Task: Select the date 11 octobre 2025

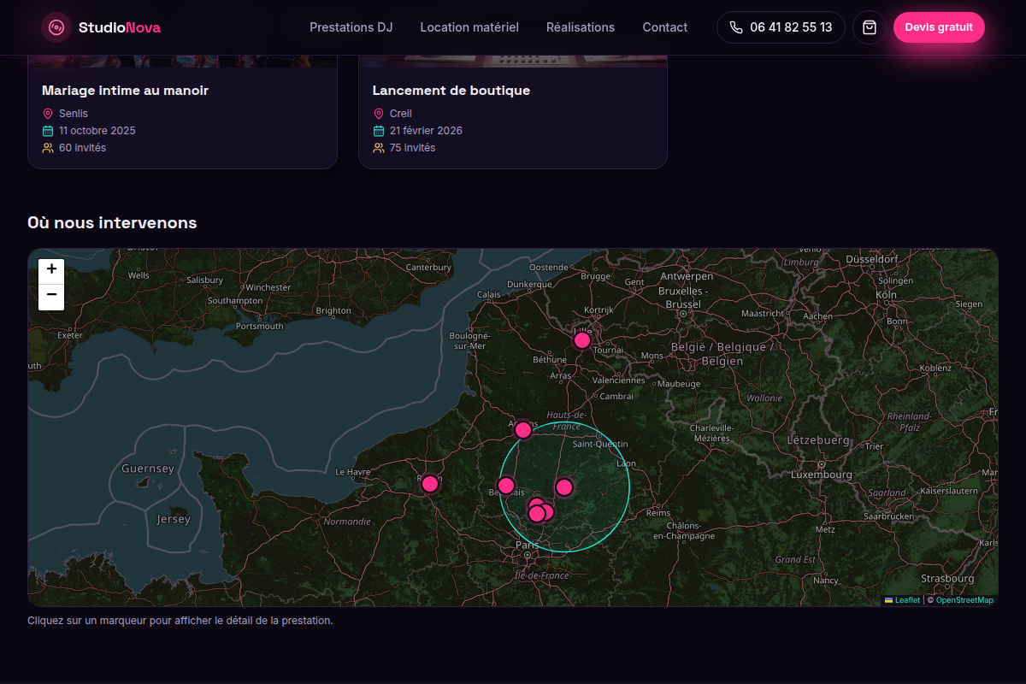Action: click(x=97, y=131)
